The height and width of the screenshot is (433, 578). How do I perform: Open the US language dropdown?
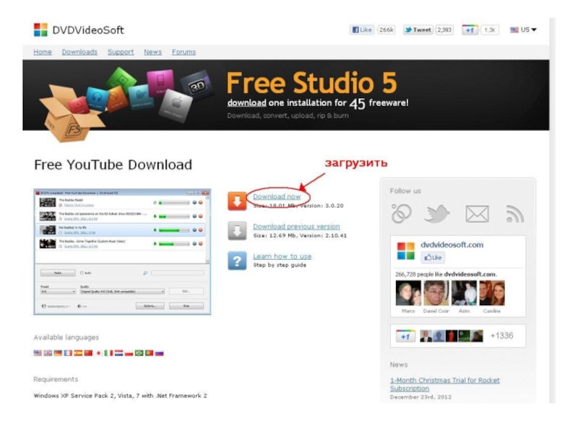[x=523, y=30]
